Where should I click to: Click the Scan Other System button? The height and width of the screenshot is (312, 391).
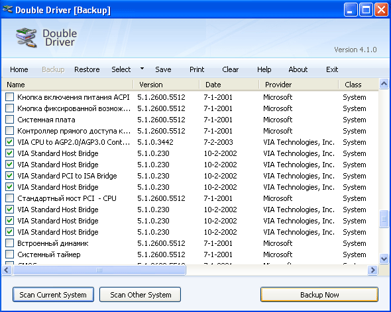[x=140, y=295]
